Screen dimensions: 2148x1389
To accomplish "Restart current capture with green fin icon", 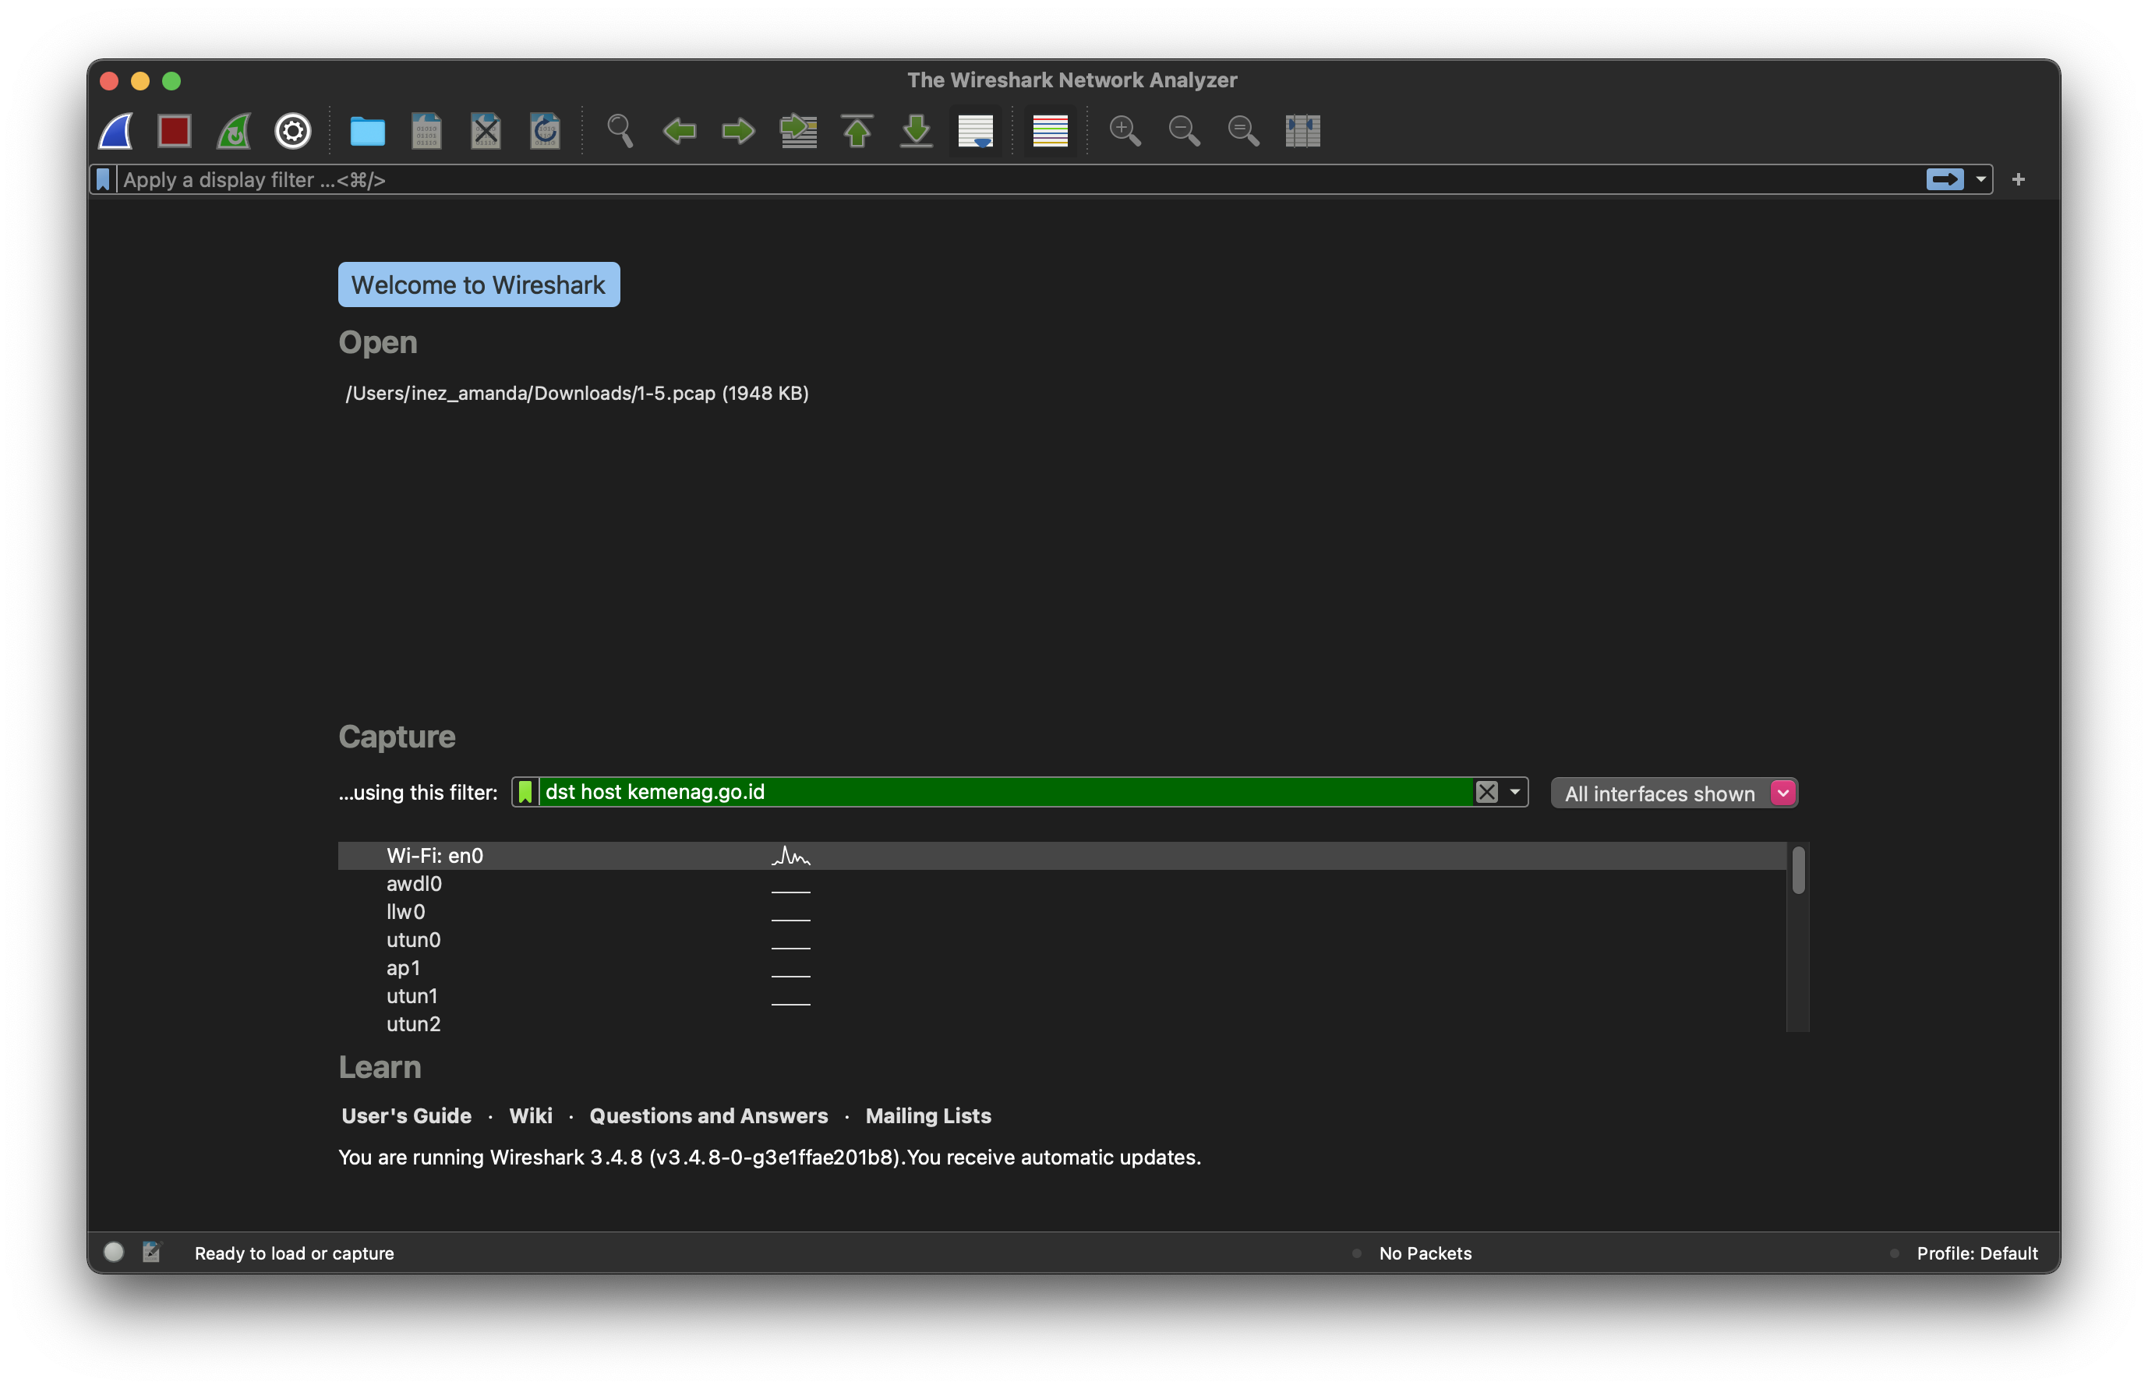I will tap(234, 131).
